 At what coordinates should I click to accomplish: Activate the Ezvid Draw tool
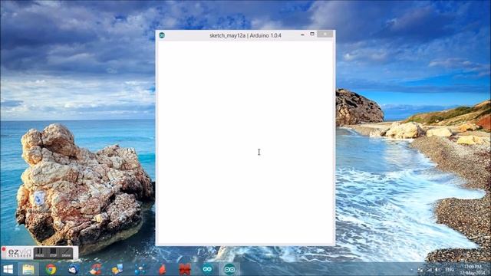pyautogui.click(x=66, y=253)
